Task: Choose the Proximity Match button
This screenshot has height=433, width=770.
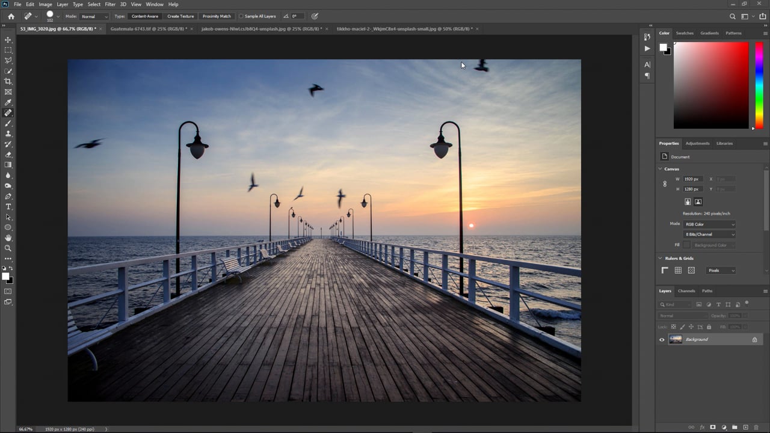Action: (x=217, y=16)
